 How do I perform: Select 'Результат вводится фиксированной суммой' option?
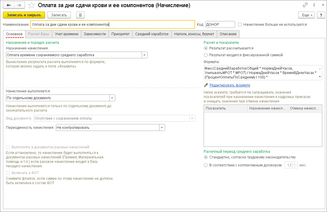pos(206,55)
